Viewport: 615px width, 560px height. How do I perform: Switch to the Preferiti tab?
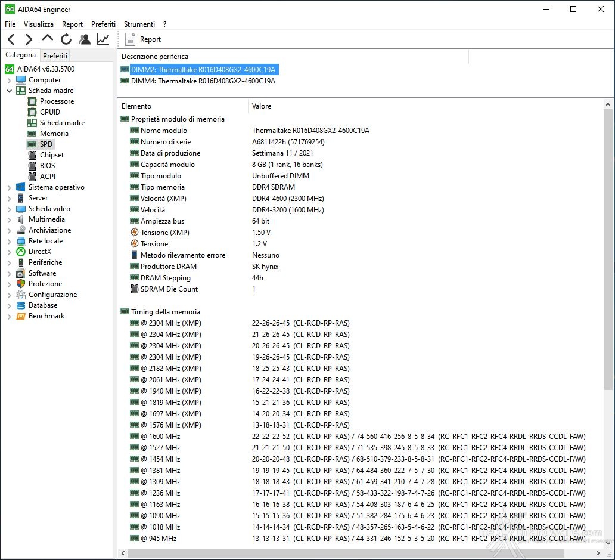pyautogui.click(x=55, y=55)
